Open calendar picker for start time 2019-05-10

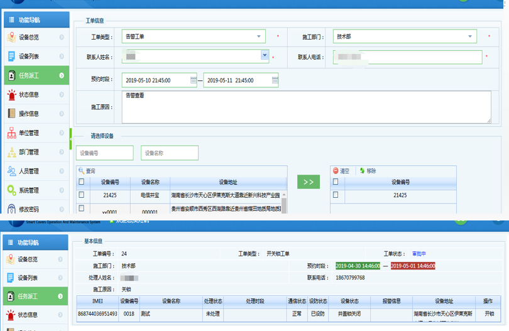point(193,80)
